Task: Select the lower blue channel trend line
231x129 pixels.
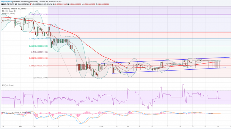Action: click(169, 70)
